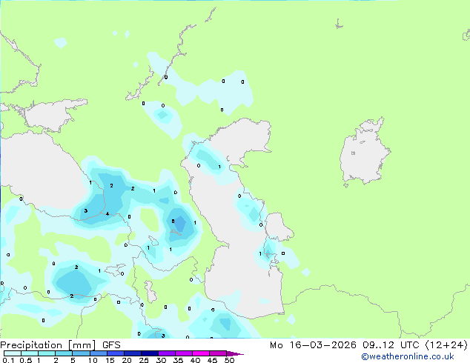Click the 'GFS' model label
Image resolution: width=470 pixels, height=363 pixels.
pos(111,345)
